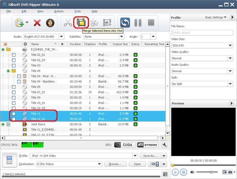Click the preview clip mark icon

click(x=225, y=172)
